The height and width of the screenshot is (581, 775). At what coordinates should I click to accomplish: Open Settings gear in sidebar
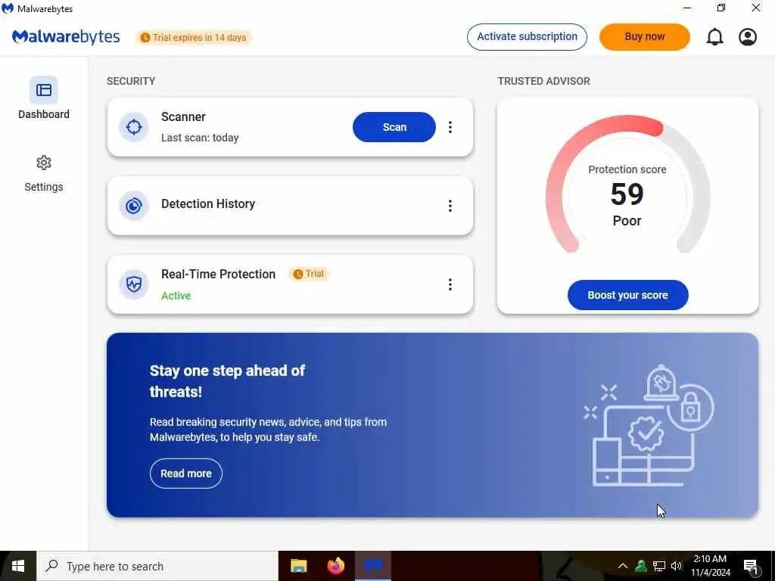click(x=43, y=163)
